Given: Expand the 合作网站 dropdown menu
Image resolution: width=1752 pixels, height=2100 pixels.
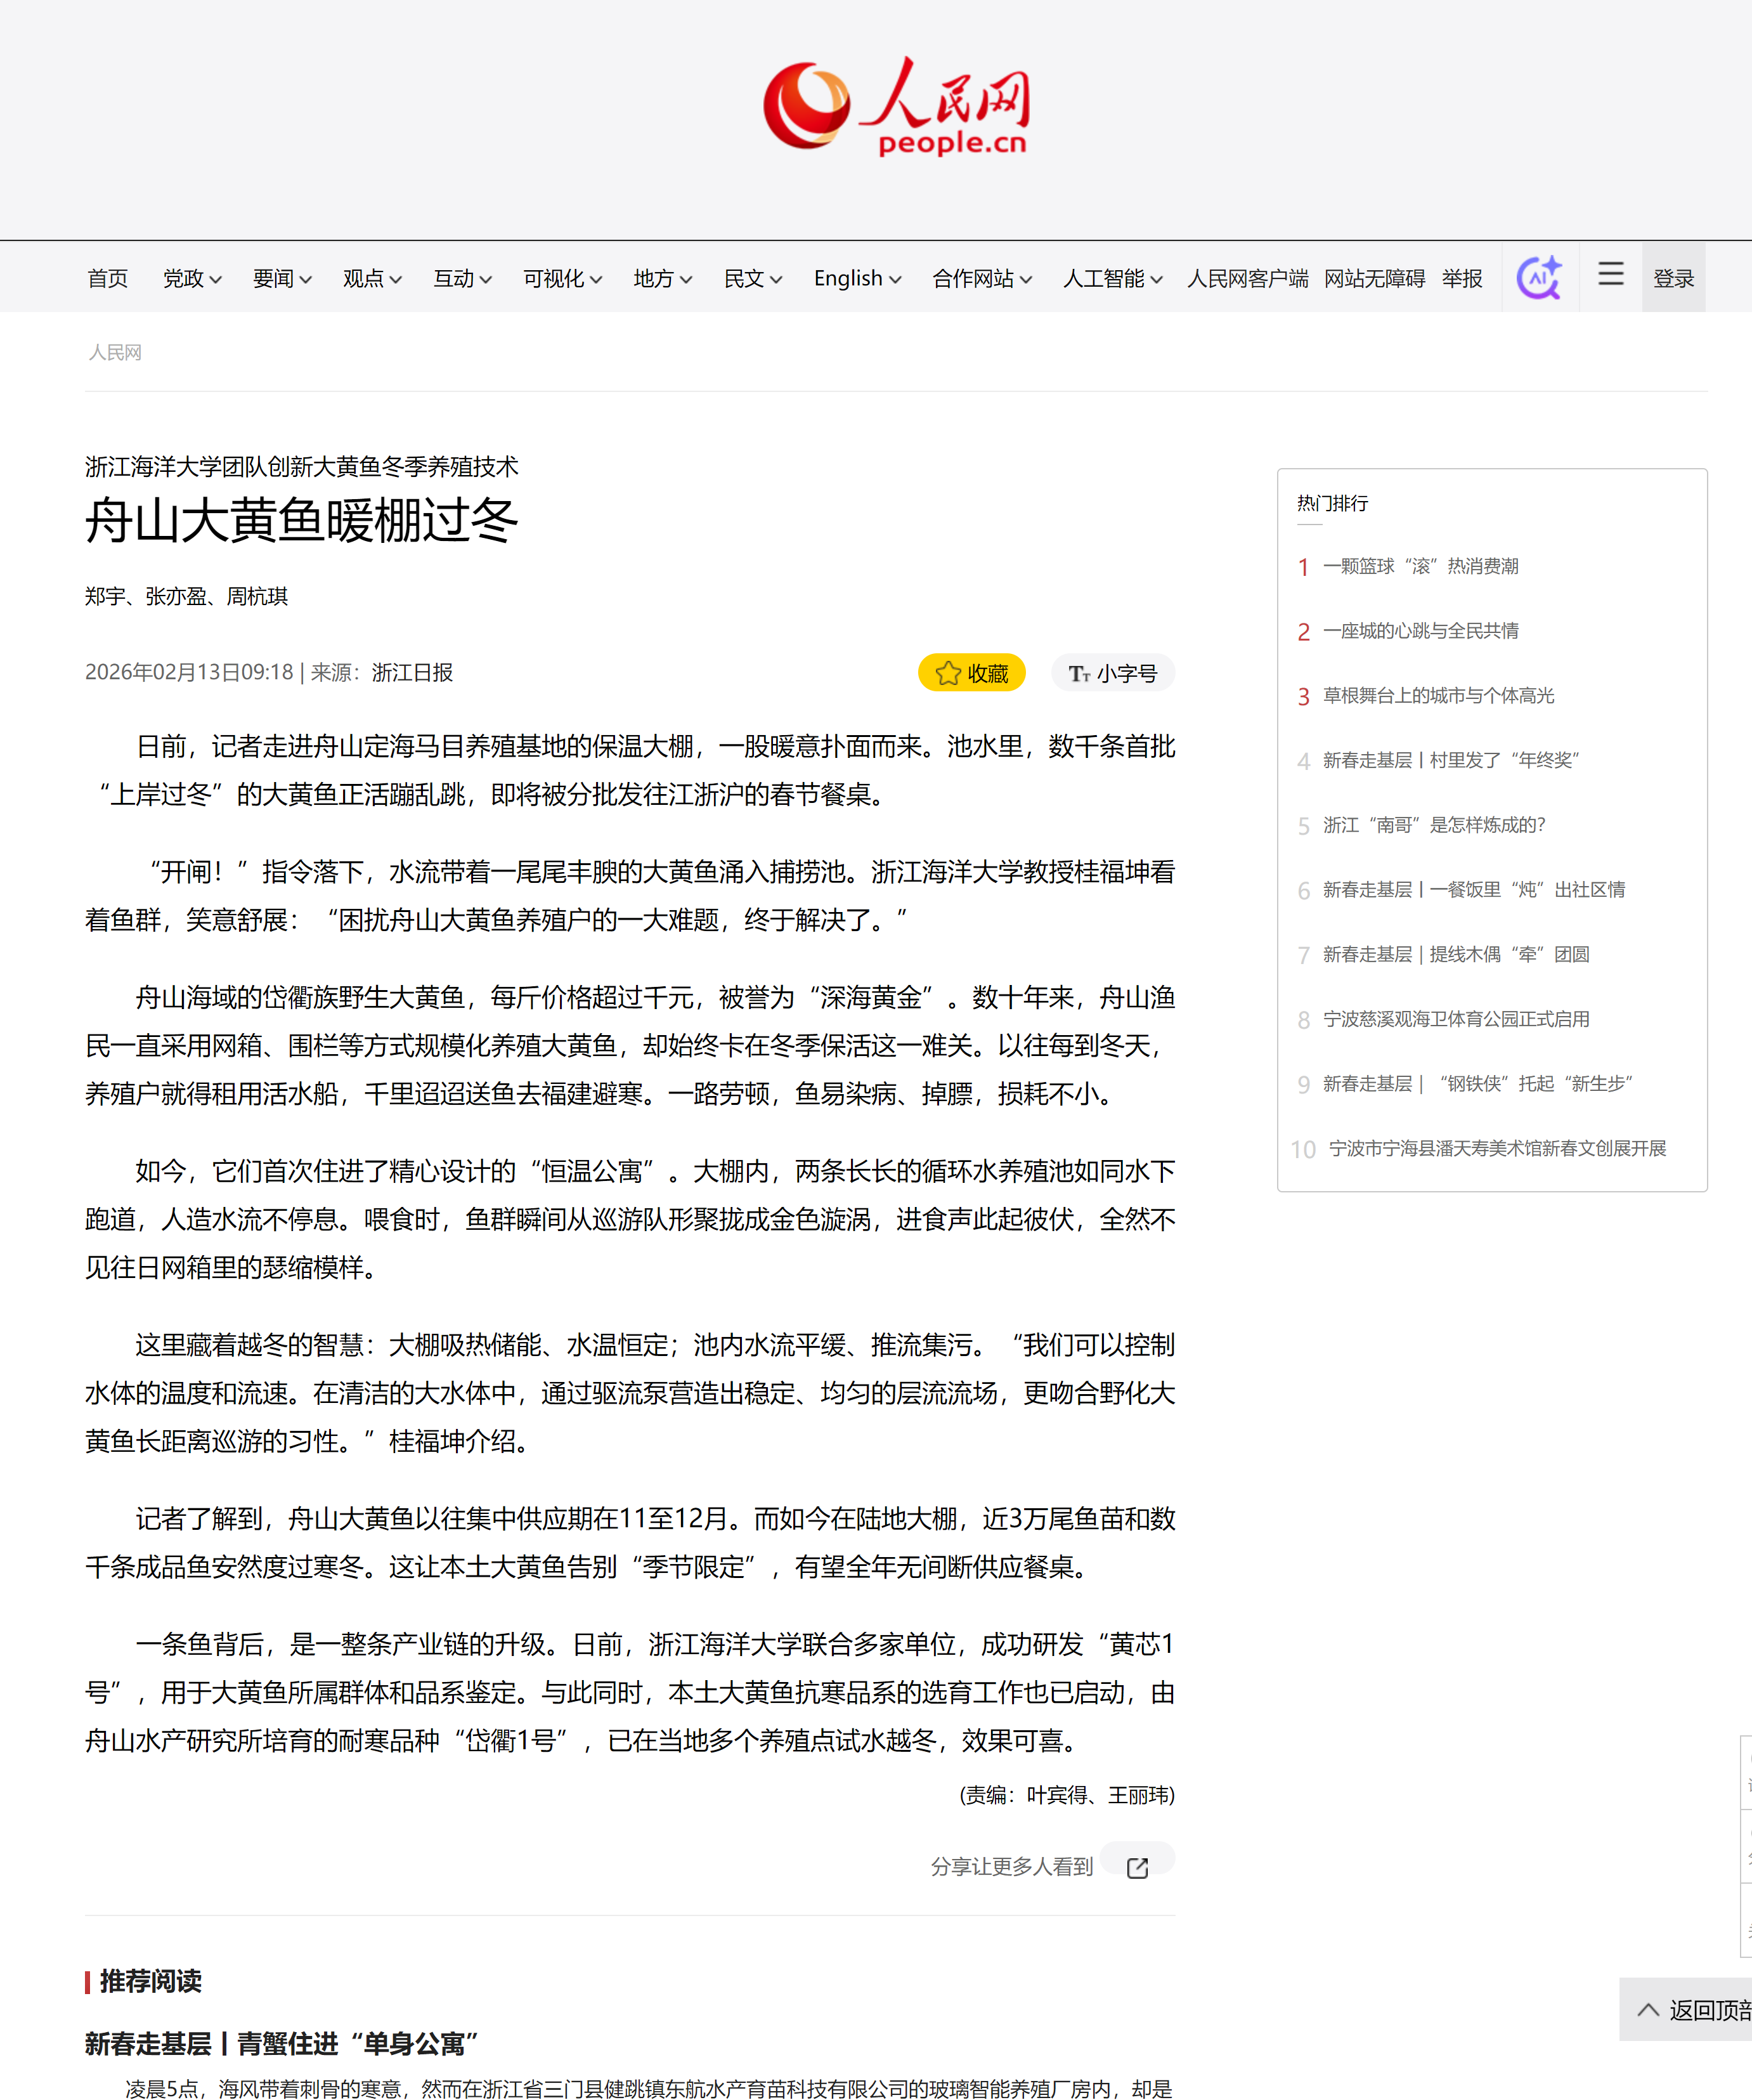Looking at the screenshot, I should tap(982, 278).
